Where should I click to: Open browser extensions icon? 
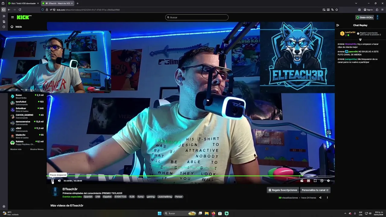377,10
